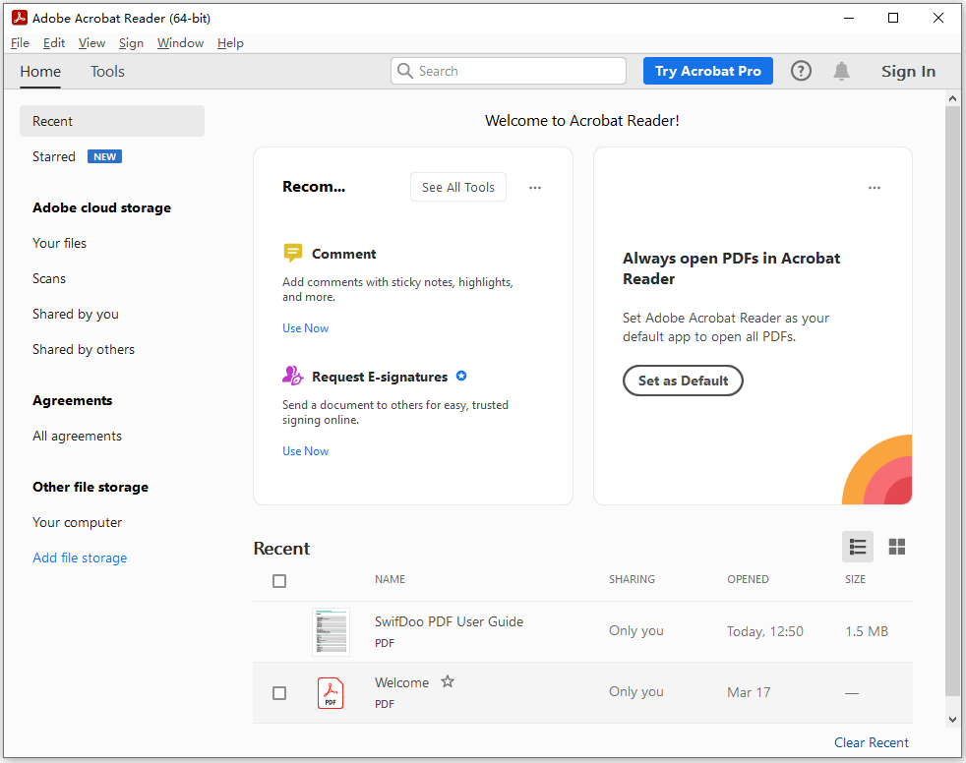This screenshot has width=966, height=763.
Task: Click Try Acrobat Pro button
Action: (x=708, y=71)
